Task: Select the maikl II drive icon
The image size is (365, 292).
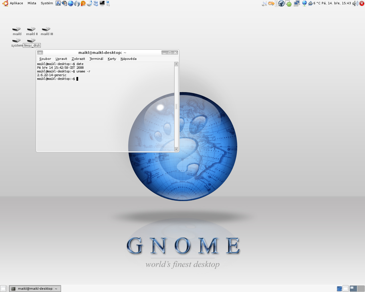Action: 32,31
